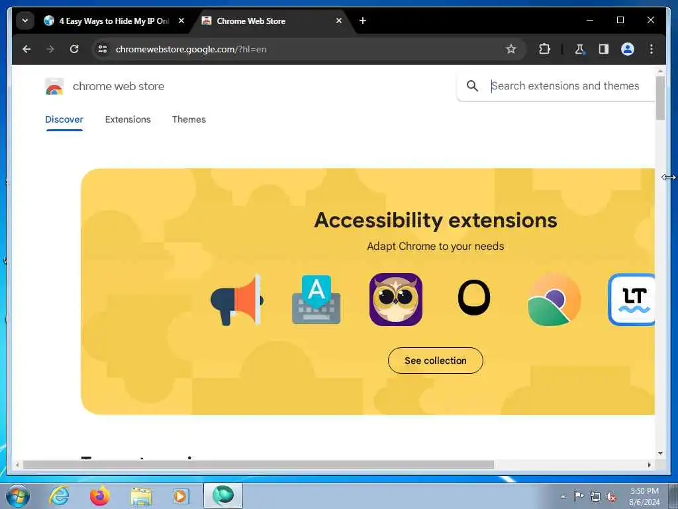Open the keyboard 'A' extension icon
Screen dimensions: 678x509
[316, 300]
